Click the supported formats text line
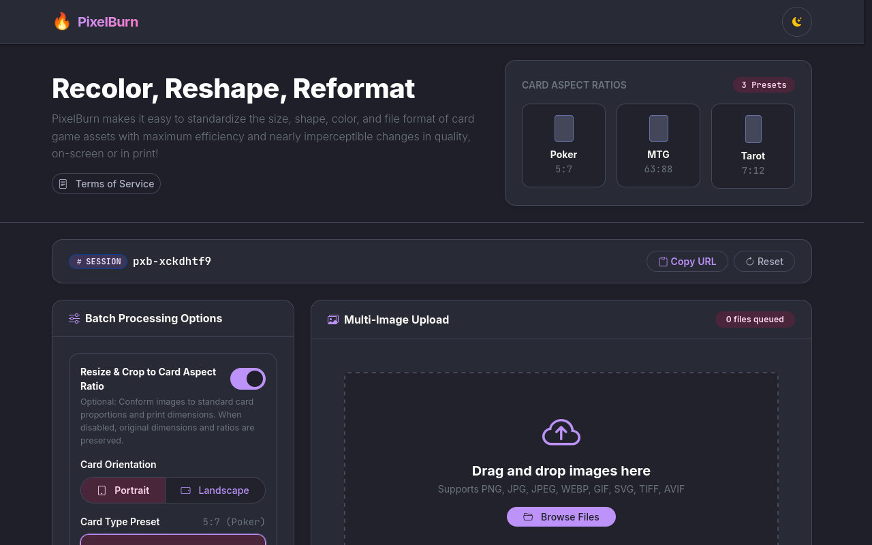Viewport: 872px width, 545px height. point(561,489)
